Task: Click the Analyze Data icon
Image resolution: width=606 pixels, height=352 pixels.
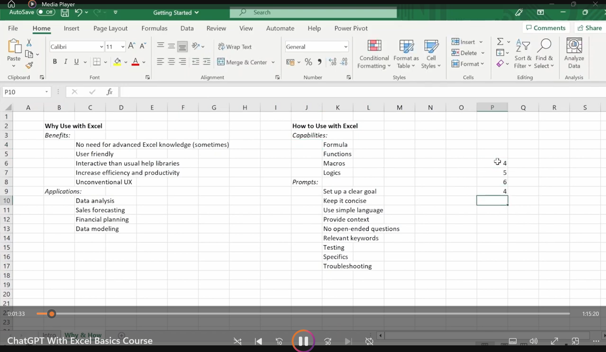Action: tap(574, 54)
